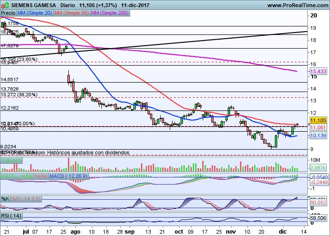Click the 58,506 RSI value tag
The width and height of the screenshot is (330, 236).
319,218
